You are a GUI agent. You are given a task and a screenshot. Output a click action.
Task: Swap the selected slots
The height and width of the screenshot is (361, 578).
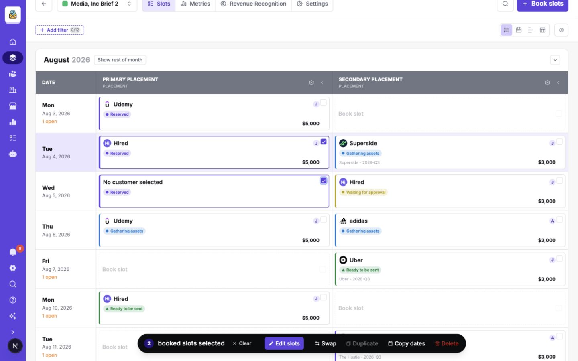coord(326,343)
